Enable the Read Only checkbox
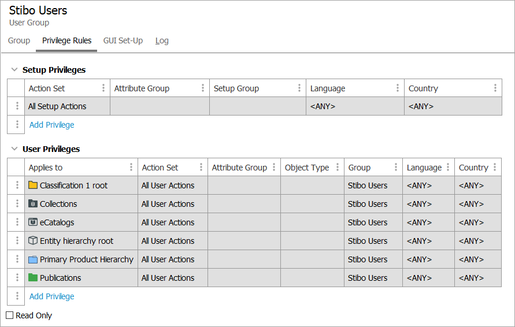This screenshot has height=327, width=515. tap(10, 315)
